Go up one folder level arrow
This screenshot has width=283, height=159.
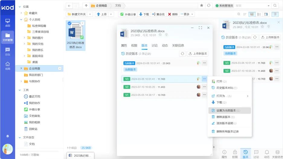tap(86, 6)
